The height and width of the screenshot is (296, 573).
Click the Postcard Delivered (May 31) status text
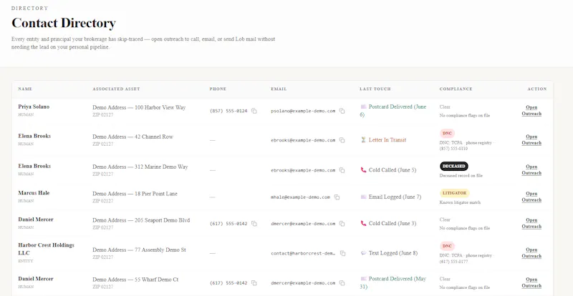(x=393, y=283)
